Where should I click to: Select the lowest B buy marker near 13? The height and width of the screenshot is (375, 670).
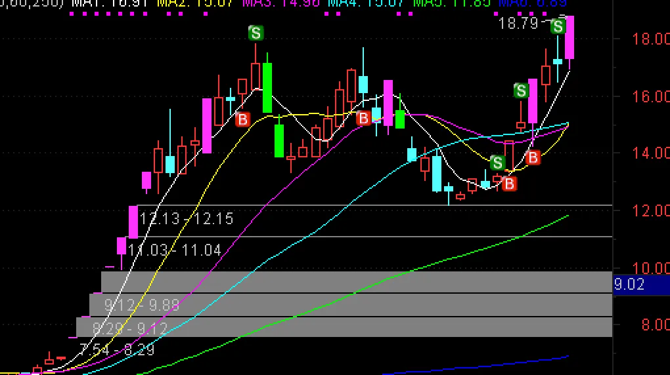click(509, 184)
